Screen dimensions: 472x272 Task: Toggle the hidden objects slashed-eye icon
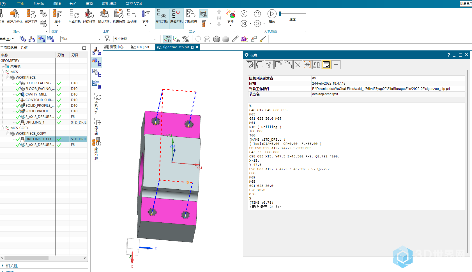tap(186, 39)
